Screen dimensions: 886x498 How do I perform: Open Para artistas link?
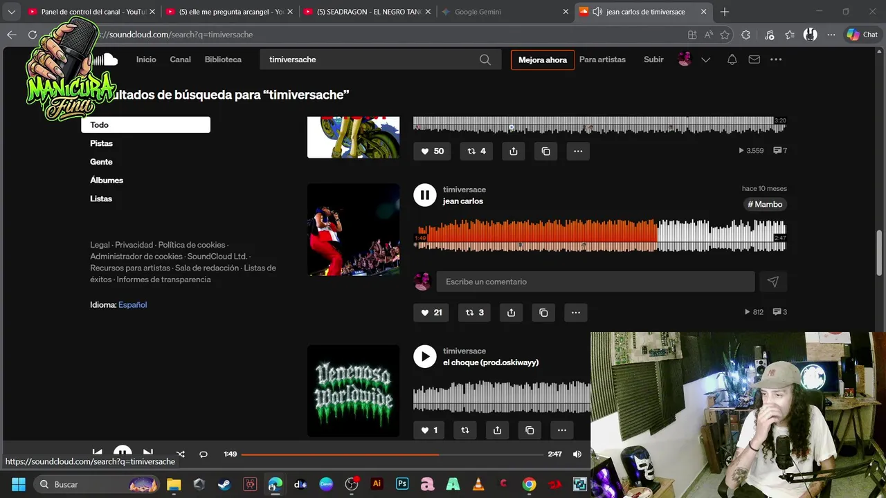click(x=602, y=59)
